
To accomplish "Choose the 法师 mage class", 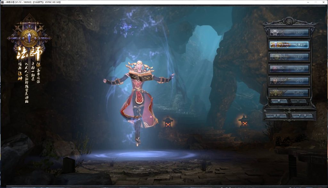I will pyautogui.click(x=289, y=45).
